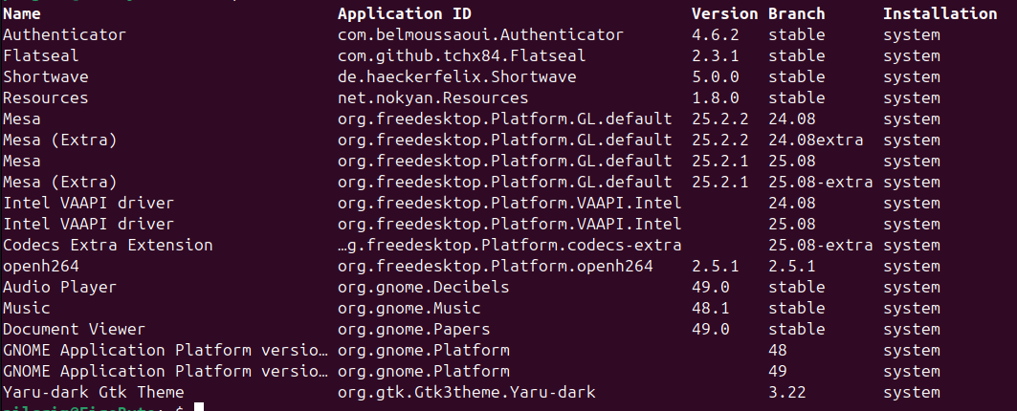
Task: Click the Name column header
Action: coord(22,14)
